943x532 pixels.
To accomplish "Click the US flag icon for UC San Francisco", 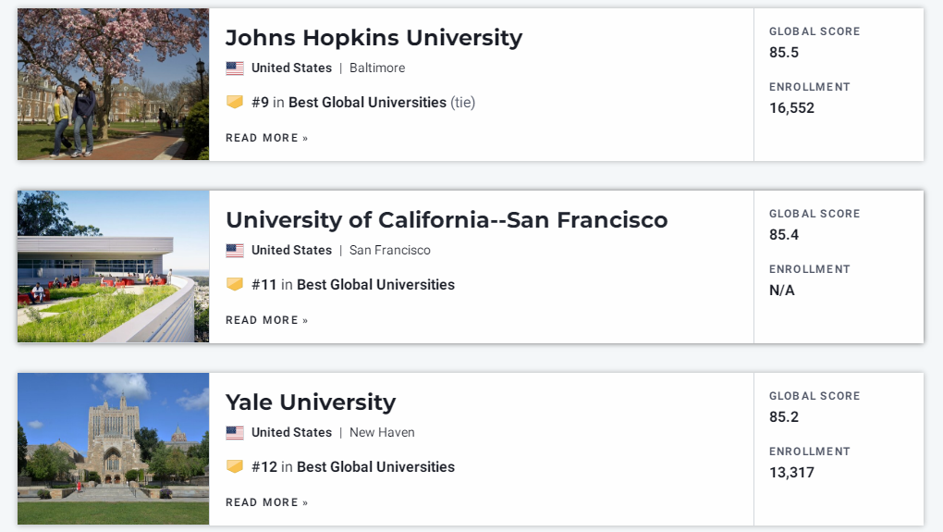I will pyautogui.click(x=235, y=251).
